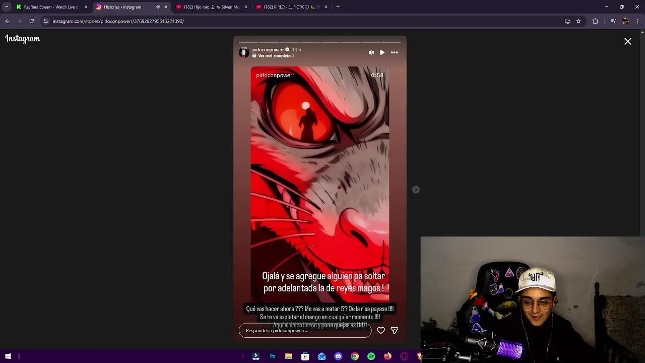Close the ReyRaul Stream tab
The width and height of the screenshot is (645, 363).
pyautogui.click(x=86, y=7)
